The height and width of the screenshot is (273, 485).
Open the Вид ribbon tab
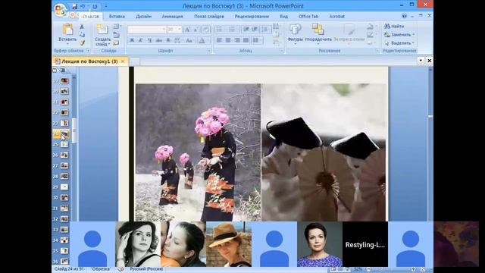click(283, 16)
